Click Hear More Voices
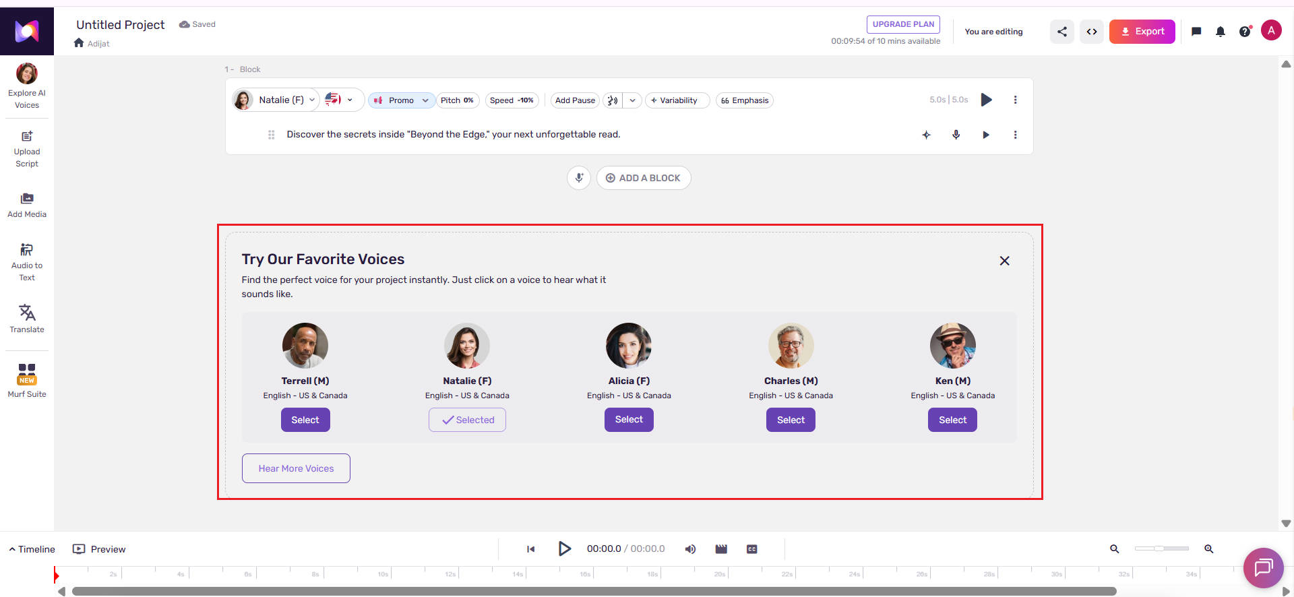1294x597 pixels. tap(296, 468)
